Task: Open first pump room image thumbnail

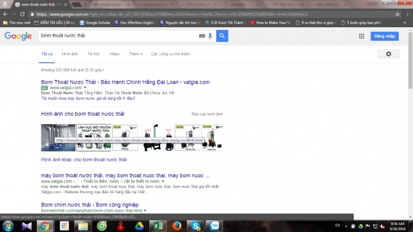Action: (58, 138)
